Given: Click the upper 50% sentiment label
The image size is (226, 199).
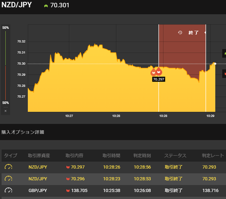Looking at the screenshot, I should tap(6, 28).
